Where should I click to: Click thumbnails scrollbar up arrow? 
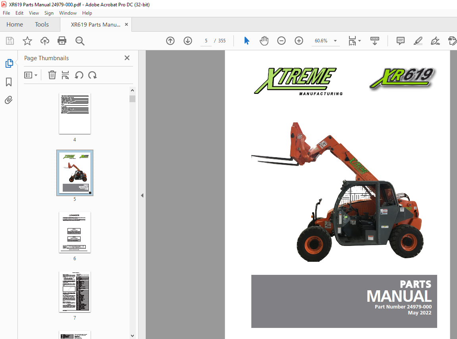tap(132, 90)
